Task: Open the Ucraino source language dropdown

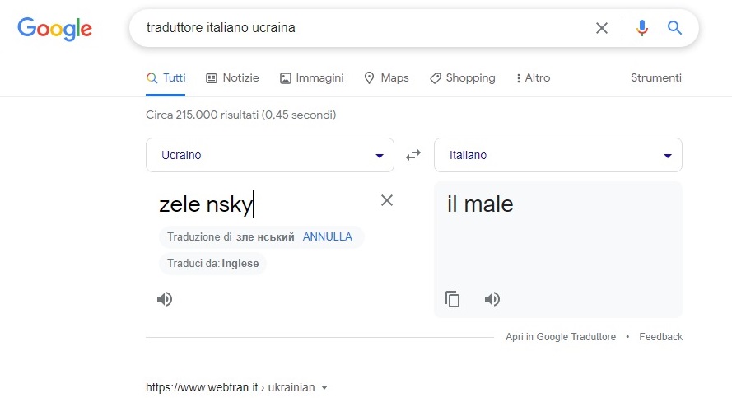Action: (x=269, y=155)
